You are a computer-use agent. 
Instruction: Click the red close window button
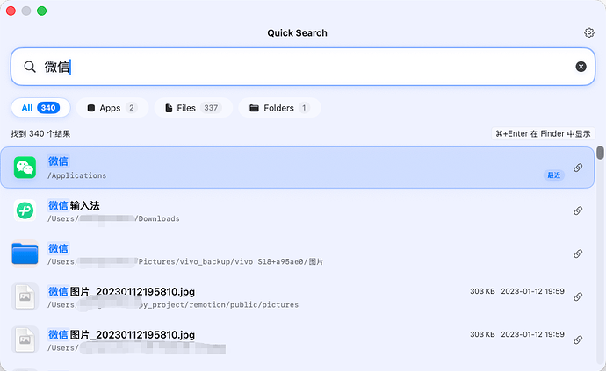click(11, 11)
